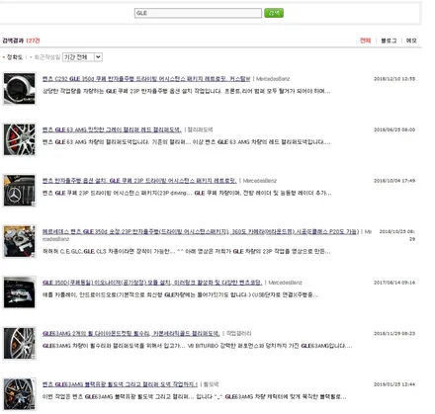The image size is (435, 414).
Task: Open Mercedes star grille thumbnail
Action: [x=20, y=191]
